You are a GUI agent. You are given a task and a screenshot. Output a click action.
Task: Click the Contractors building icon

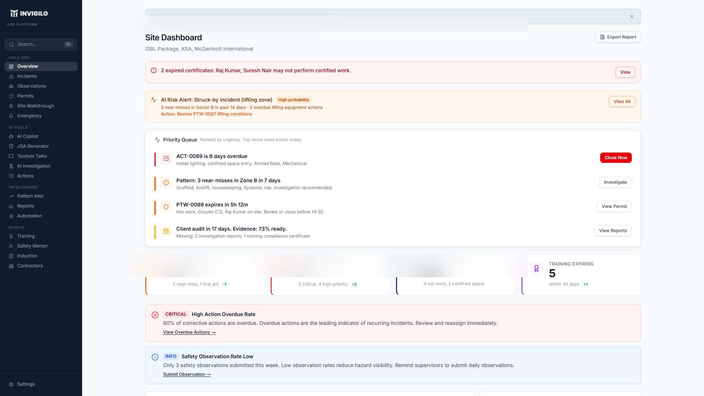11,266
